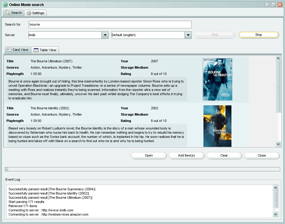Image resolution: width=285 pixels, height=224 pixels.
Task: Click the results scrollbar up arrow
Action: tap(278, 58)
